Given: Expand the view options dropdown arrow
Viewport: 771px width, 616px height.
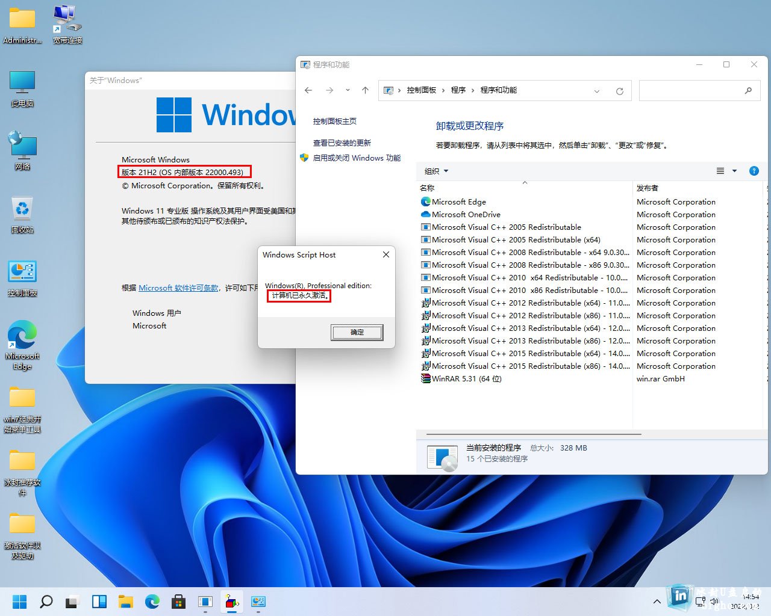Looking at the screenshot, I should [x=734, y=171].
